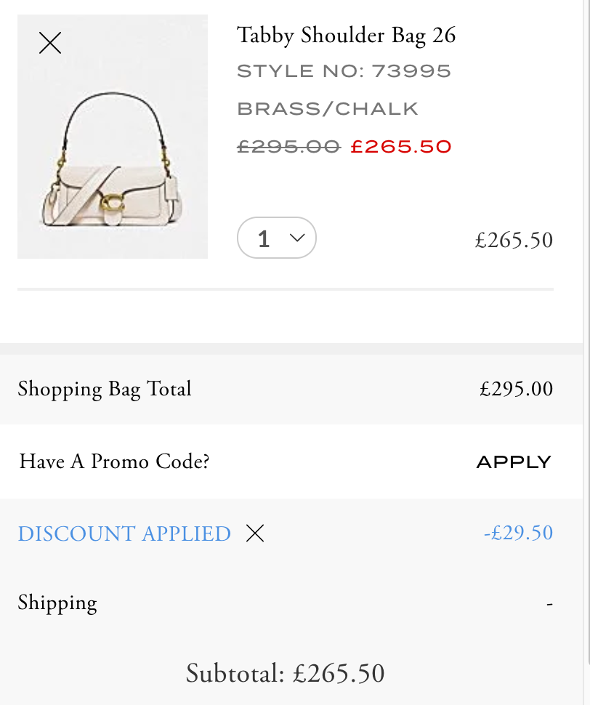This screenshot has height=705, width=590.
Task: Expand the Have A Promo Code? row
Action: (x=291, y=462)
